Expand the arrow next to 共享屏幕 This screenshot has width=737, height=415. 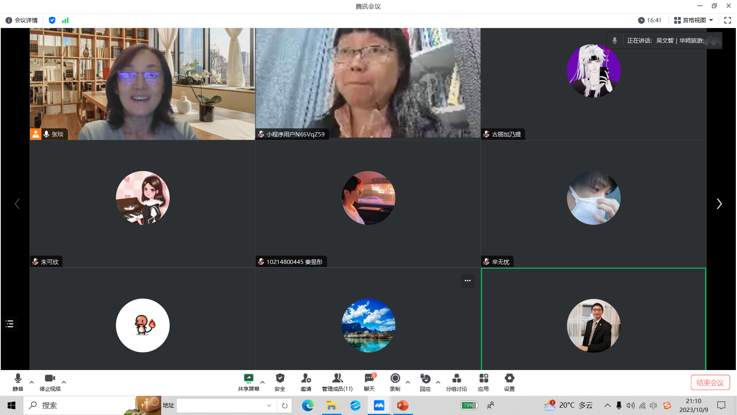(x=263, y=382)
